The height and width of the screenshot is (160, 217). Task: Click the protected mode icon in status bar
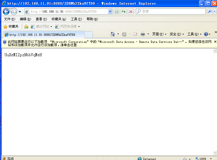[185, 159]
